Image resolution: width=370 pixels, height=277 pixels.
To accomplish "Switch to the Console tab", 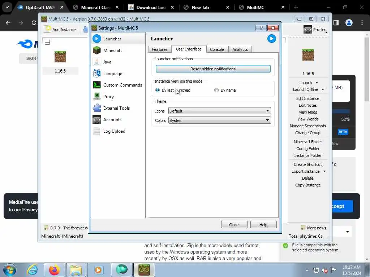I will click(217, 49).
